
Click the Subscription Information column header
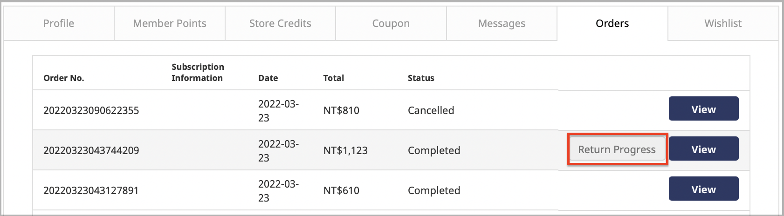click(x=198, y=72)
